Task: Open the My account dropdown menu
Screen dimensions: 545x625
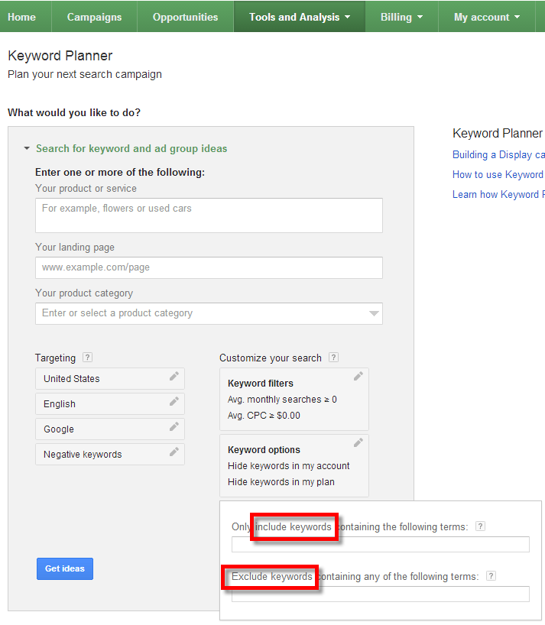Action: (x=487, y=17)
